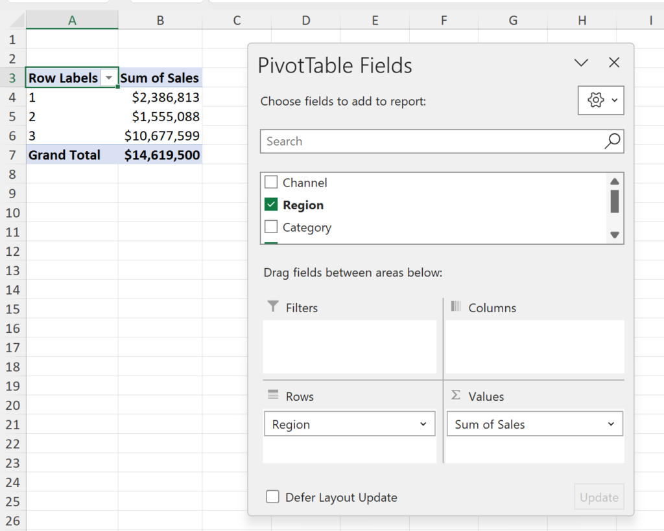Check the Channel field checkbox
The image size is (664, 531).
271,183
